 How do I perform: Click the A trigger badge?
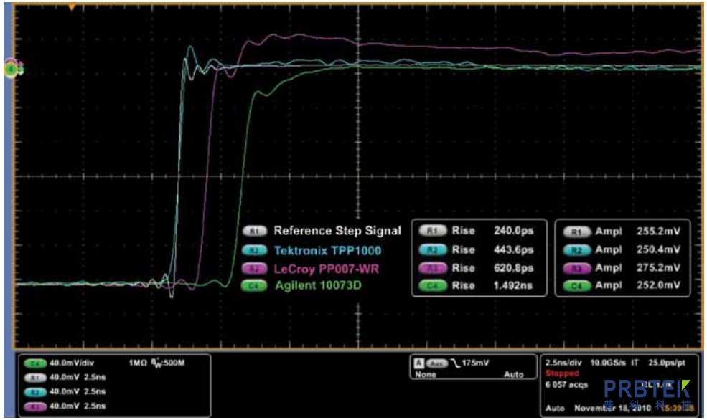click(x=419, y=363)
